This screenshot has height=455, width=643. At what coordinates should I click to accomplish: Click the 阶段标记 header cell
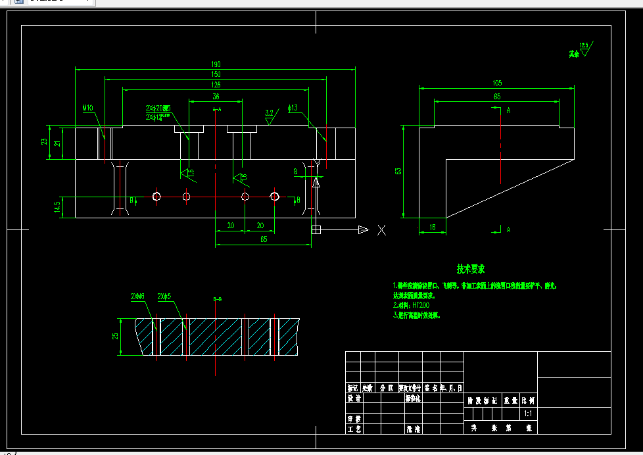[x=483, y=401]
